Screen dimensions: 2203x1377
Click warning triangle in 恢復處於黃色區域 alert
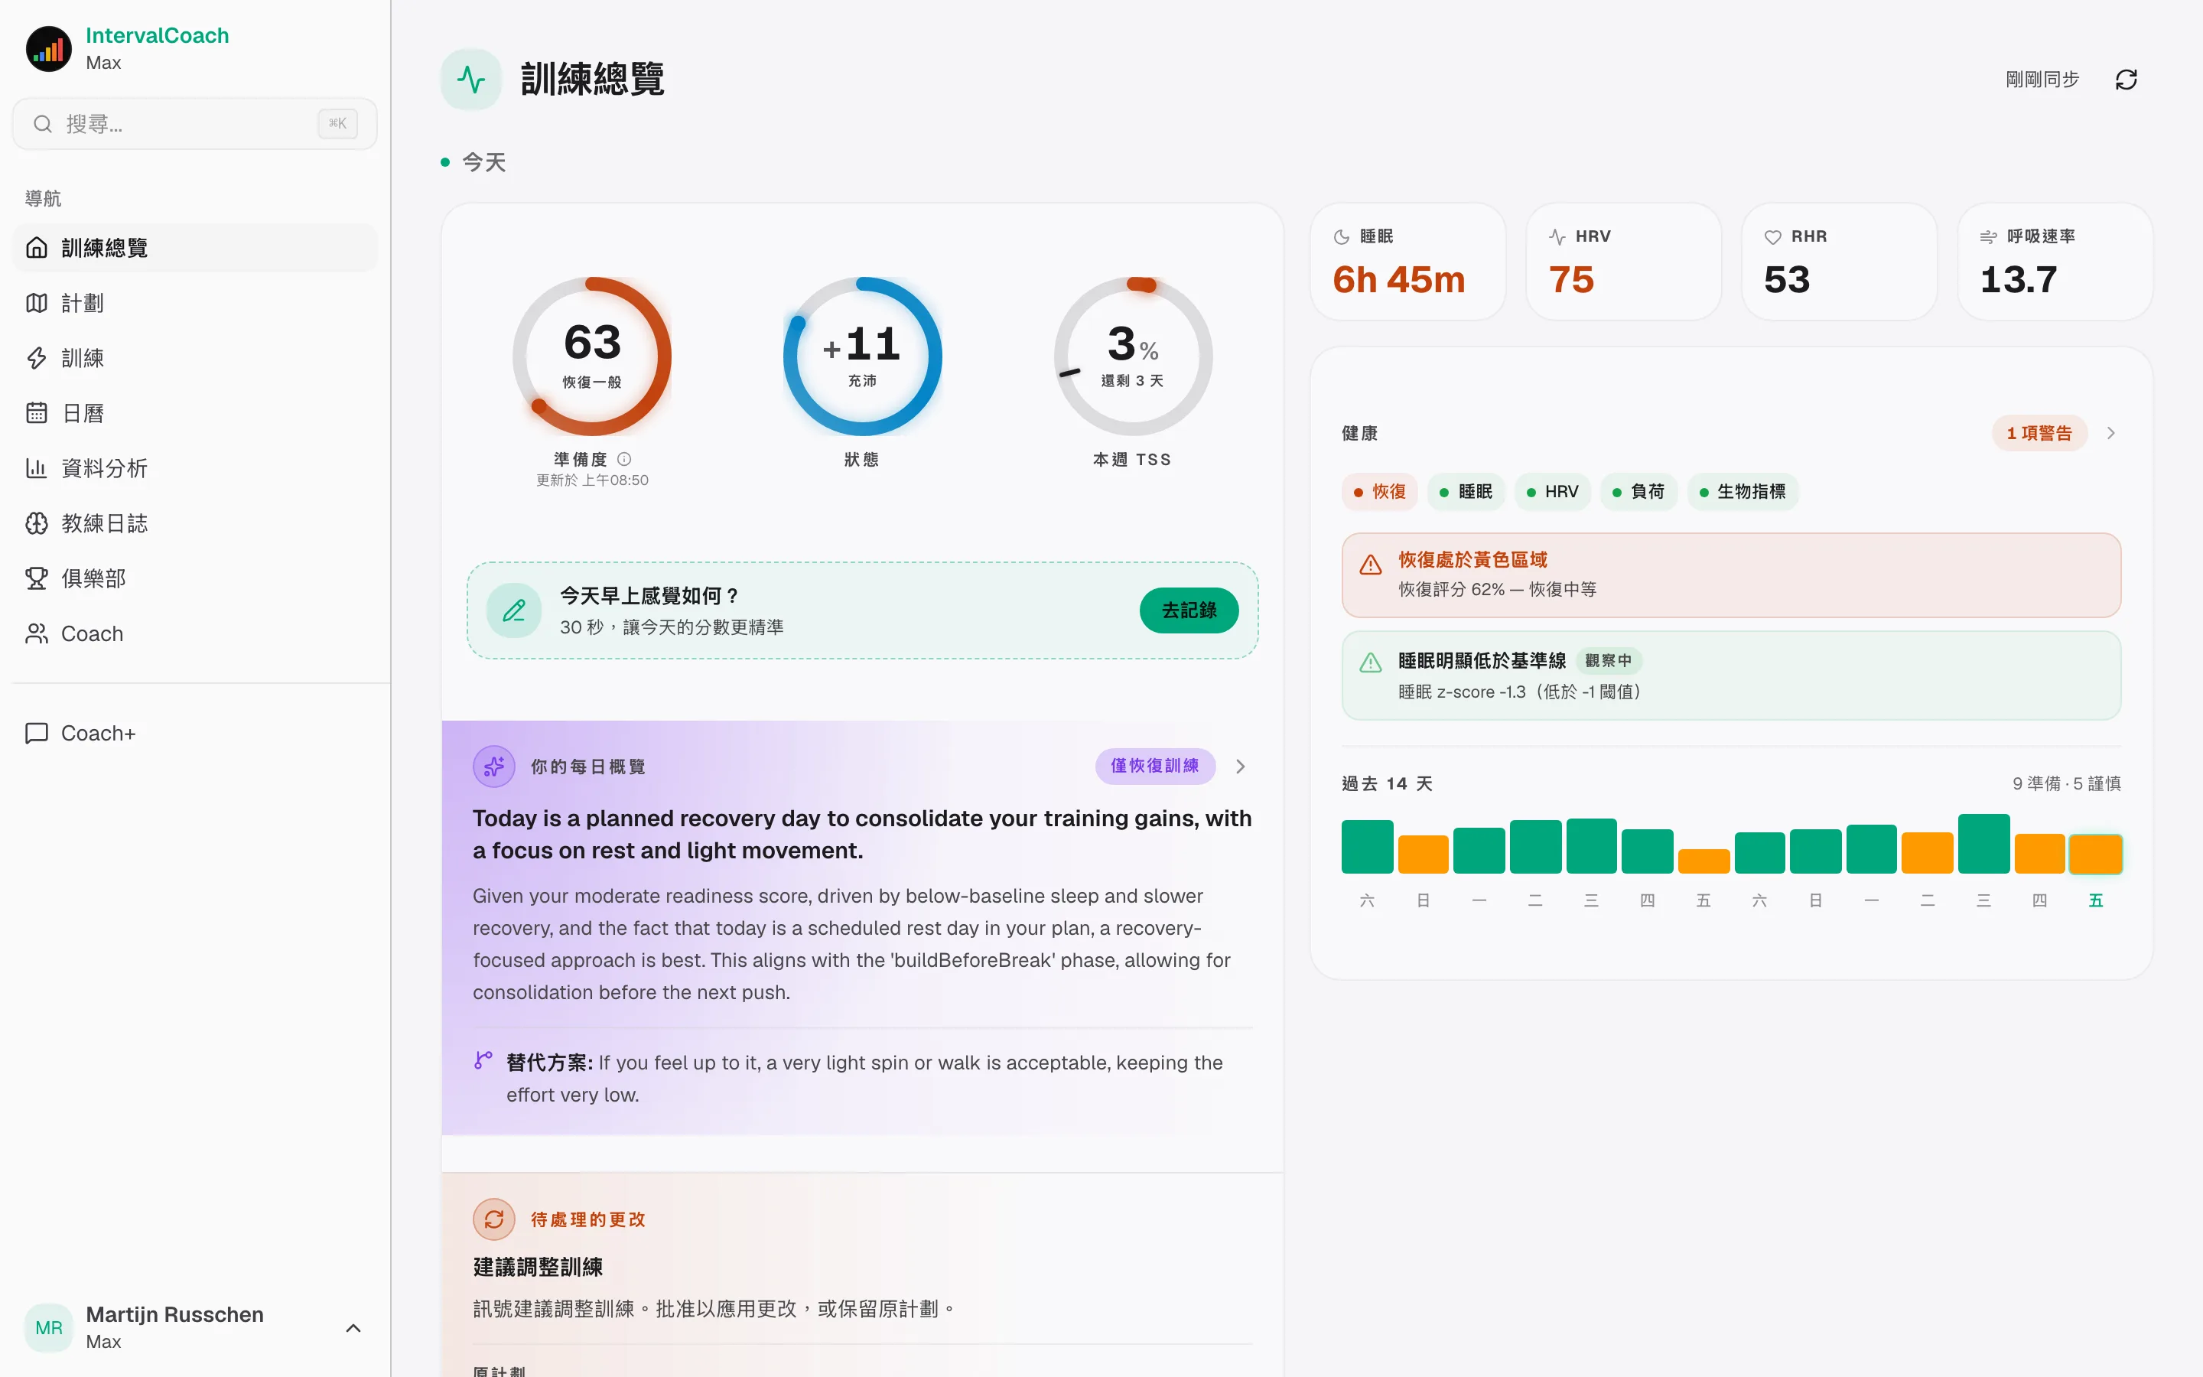(x=1371, y=565)
